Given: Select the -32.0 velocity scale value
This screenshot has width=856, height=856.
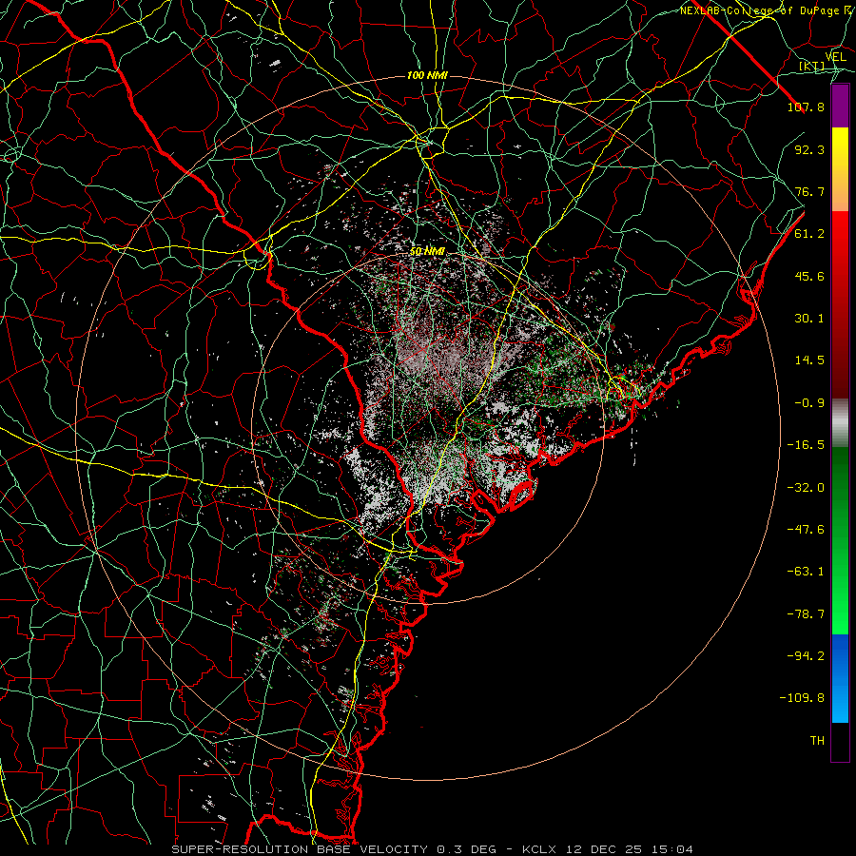Looking at the screenshot, I should coord(806,488).
